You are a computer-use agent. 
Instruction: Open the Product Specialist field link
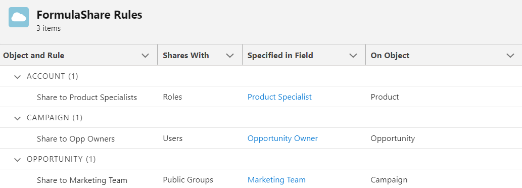pyautogui.click(x=279, y=97)
